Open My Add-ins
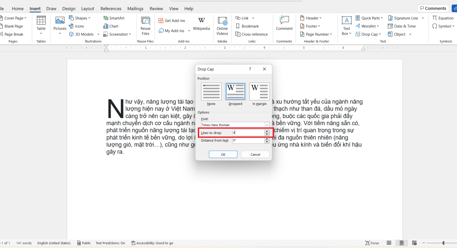Screen dimensions: 457x248 coord(172,31)
